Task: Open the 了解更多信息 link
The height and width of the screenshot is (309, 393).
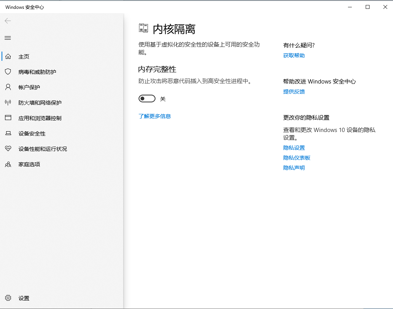Action: pyautogui.click(x=155, y=116)
